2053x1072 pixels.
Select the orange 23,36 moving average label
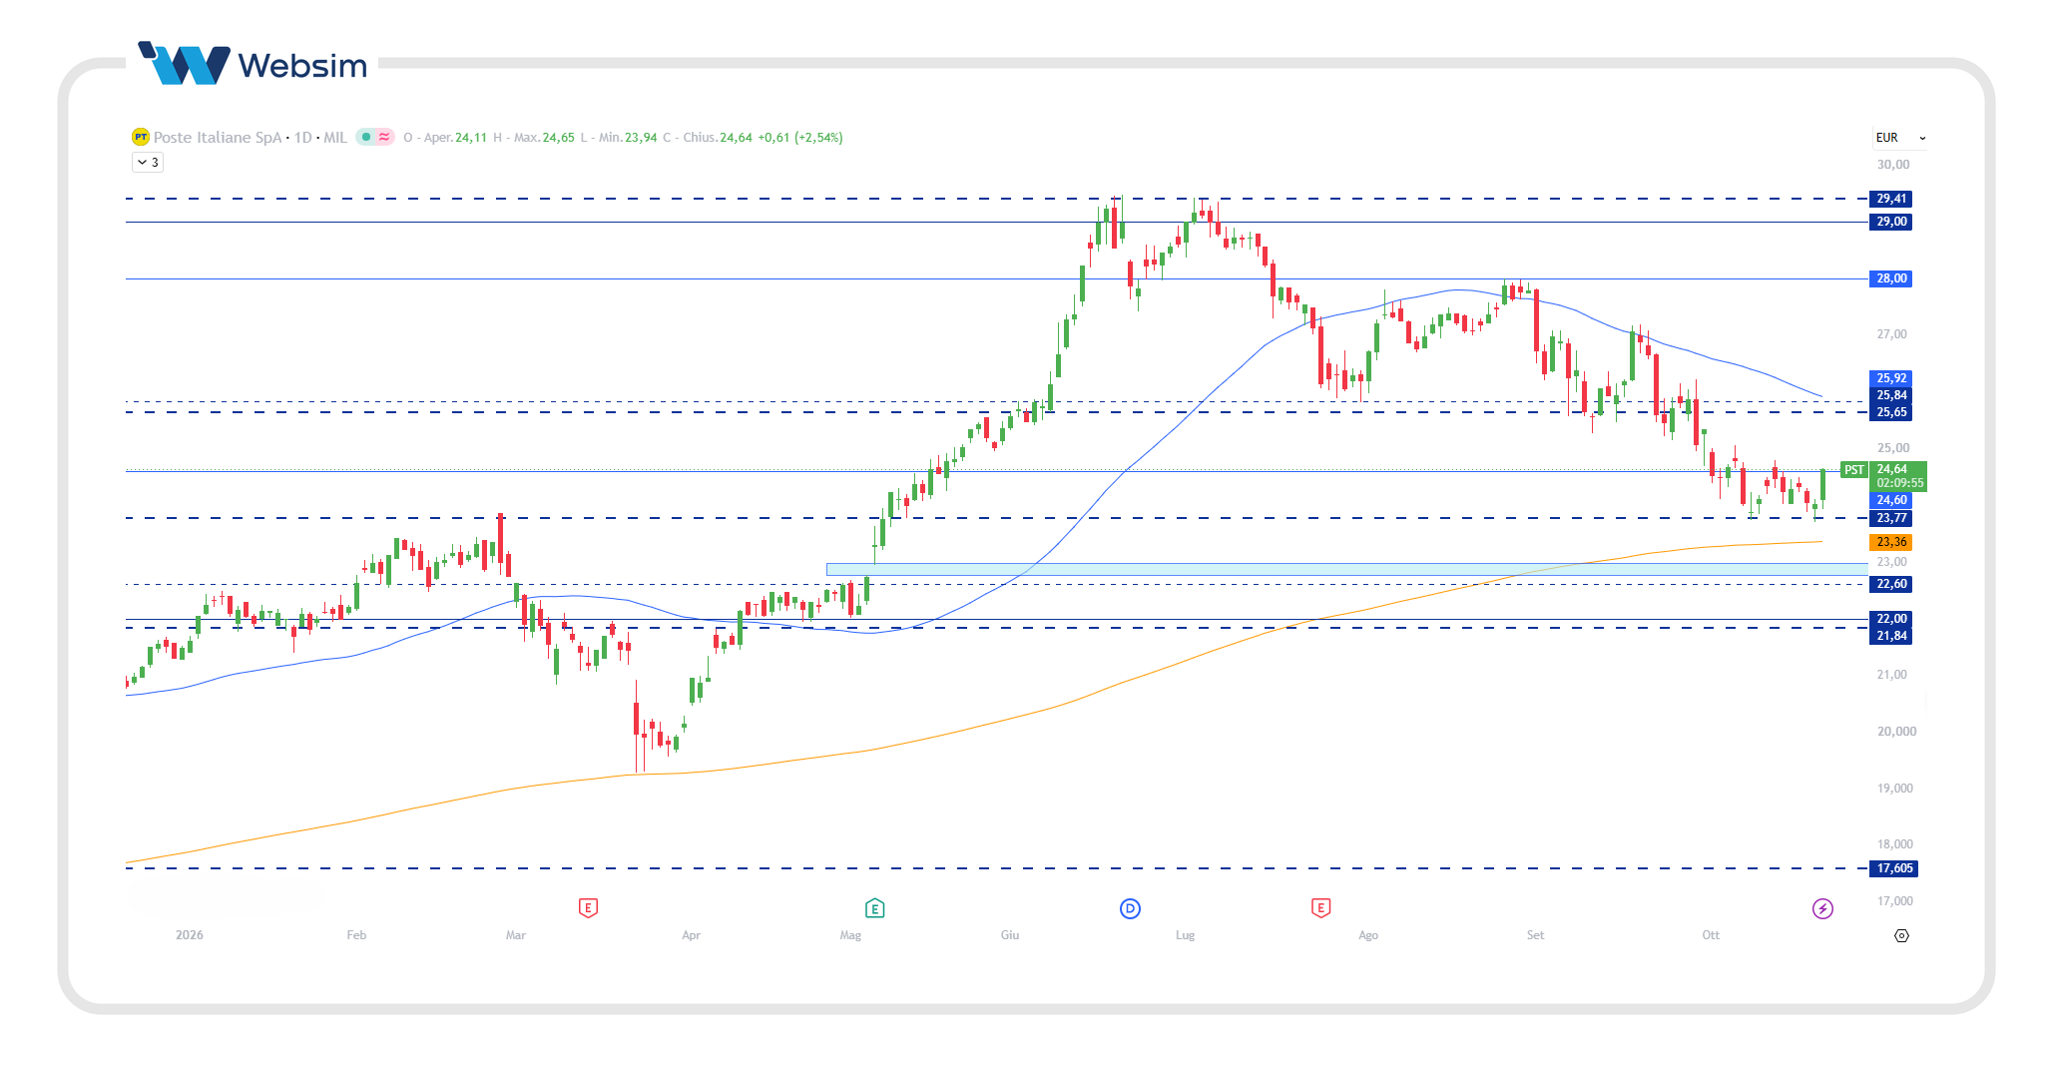pyautogui.click(x=1890, y=542)
